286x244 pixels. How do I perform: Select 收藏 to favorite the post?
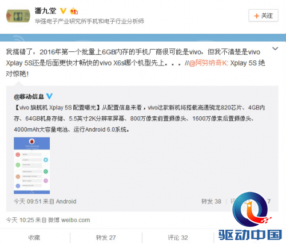[x=34, y=238]
